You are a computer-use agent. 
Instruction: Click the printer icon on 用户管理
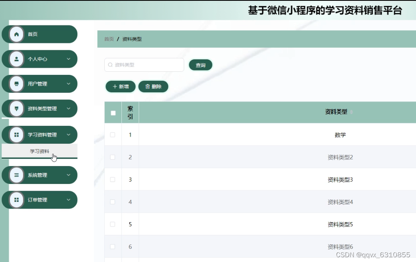tap(16, 84)
